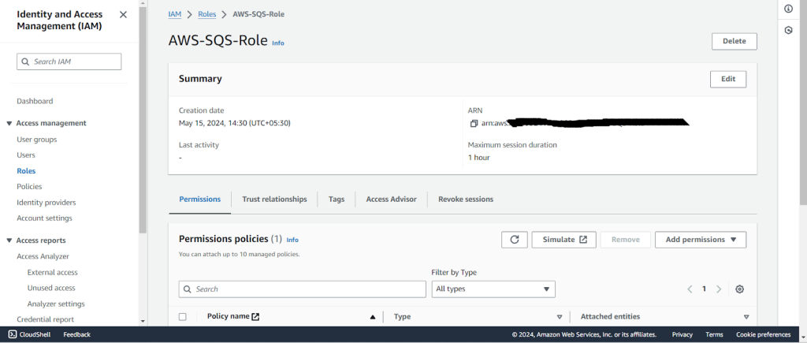Click the Feedback link in footer

(x=76, y=335)
